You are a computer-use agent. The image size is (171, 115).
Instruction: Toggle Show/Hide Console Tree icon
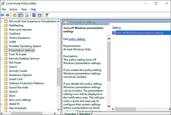coord(20,15)
